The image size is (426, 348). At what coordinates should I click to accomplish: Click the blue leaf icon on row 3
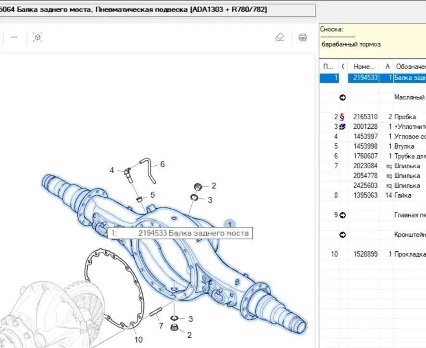tap(343, 126)
